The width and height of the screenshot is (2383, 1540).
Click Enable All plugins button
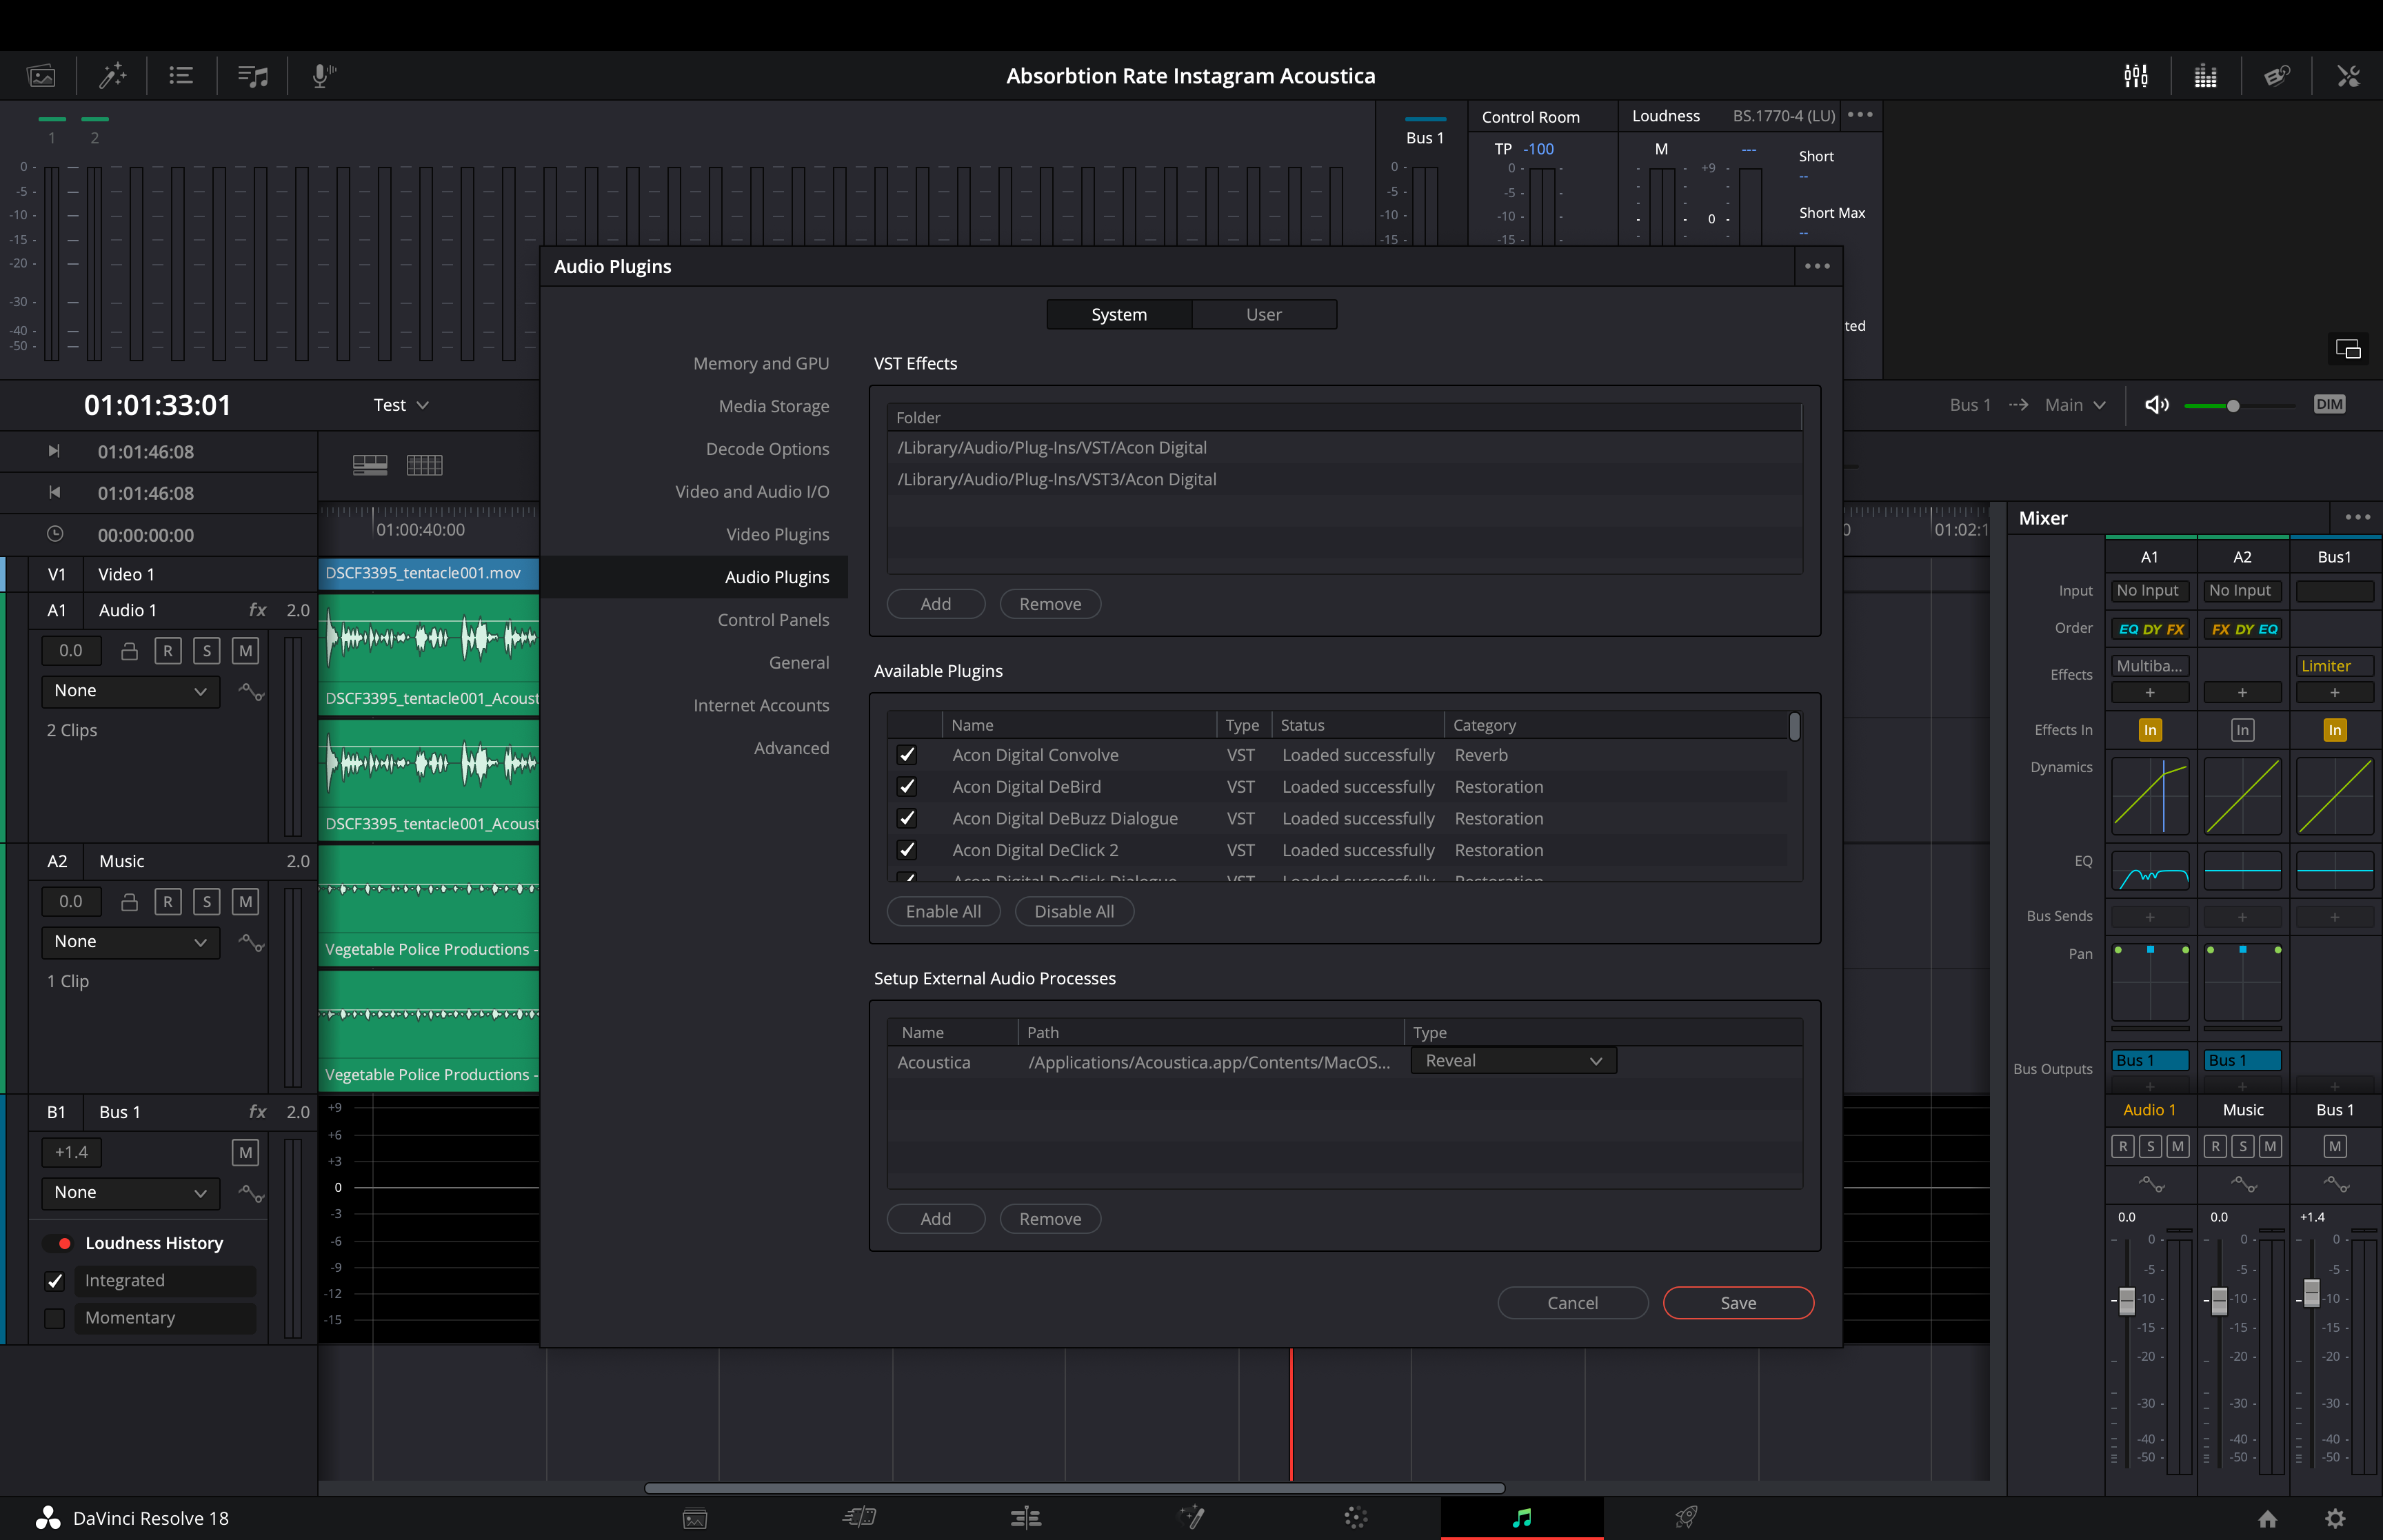tap(943, 912)
